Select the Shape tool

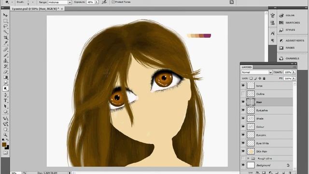click(5, 112)
